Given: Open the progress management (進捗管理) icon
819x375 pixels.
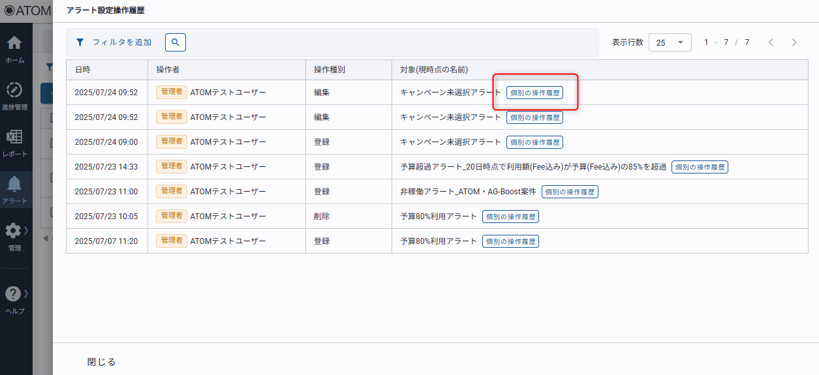Looking at the screenshot, I should 14,91.
